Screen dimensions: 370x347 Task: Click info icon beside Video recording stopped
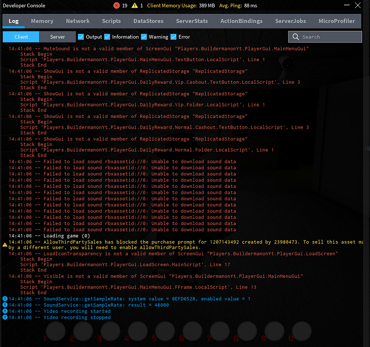pyautogui.click(x=5, y=317)
